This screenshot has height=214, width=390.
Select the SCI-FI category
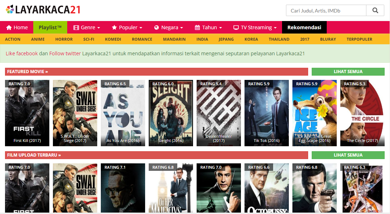click(x=89, y=39)
